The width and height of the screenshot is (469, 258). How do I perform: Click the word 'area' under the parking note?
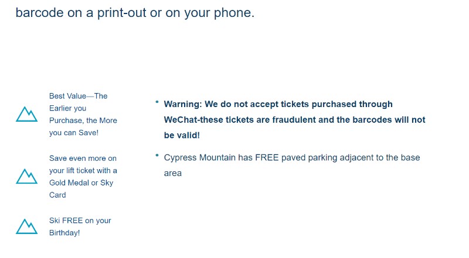tap(172, 173)
